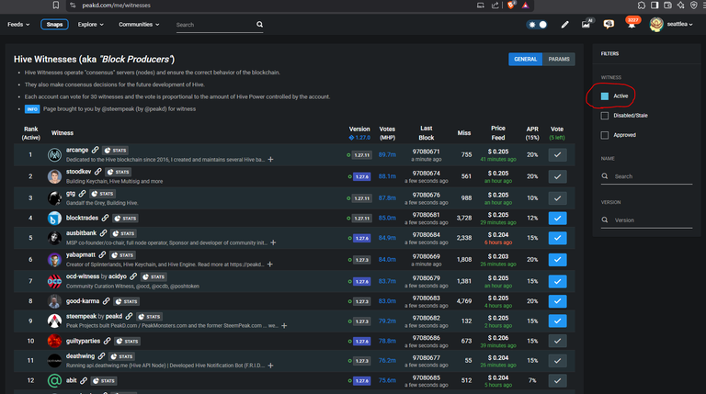This screenshot has width=706, height=394.
Task: Switch to the GENERAL tab
Action: (526, 59)
